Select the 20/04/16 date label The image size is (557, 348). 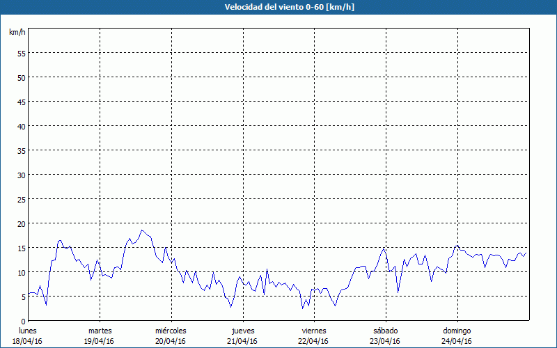[171, 341]
